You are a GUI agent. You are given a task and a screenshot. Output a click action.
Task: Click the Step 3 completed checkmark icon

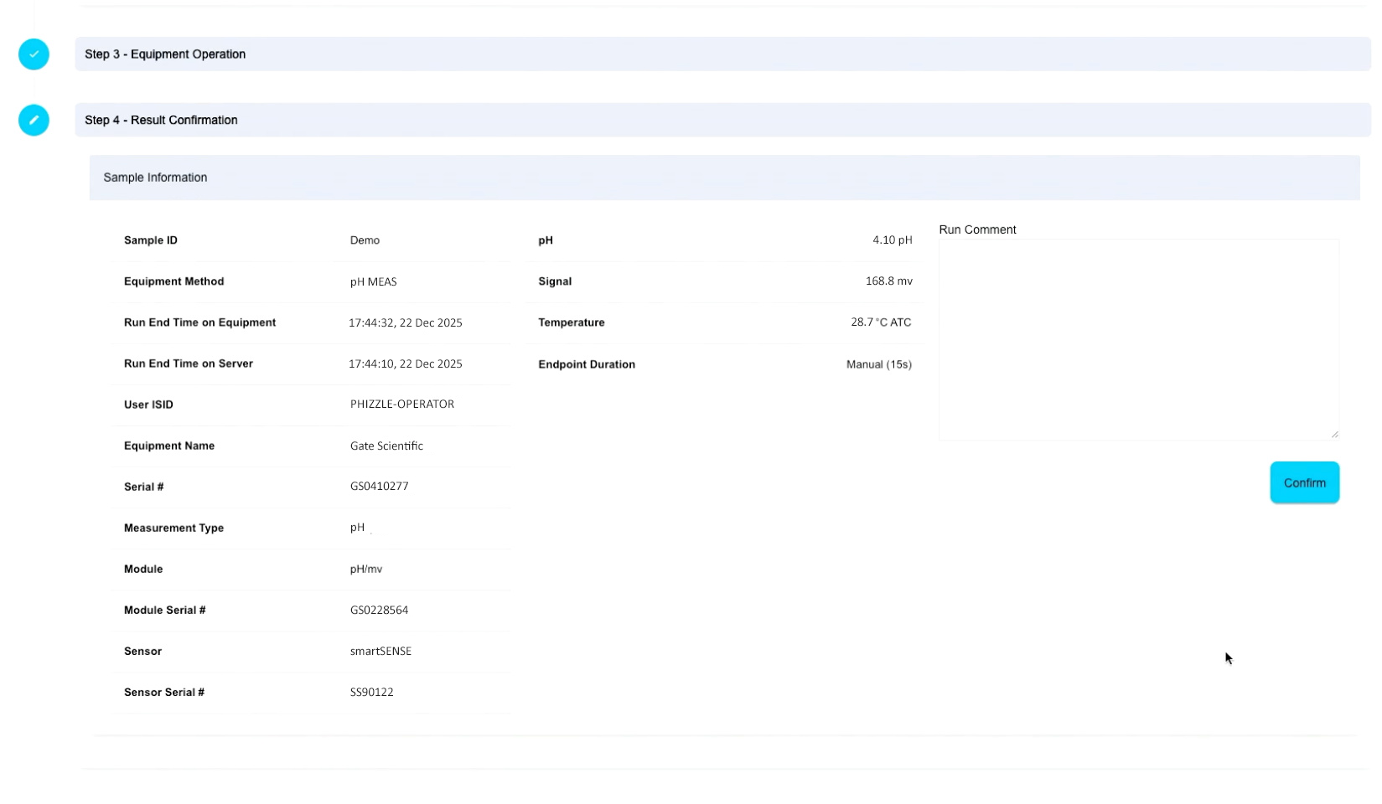point(34,54)
